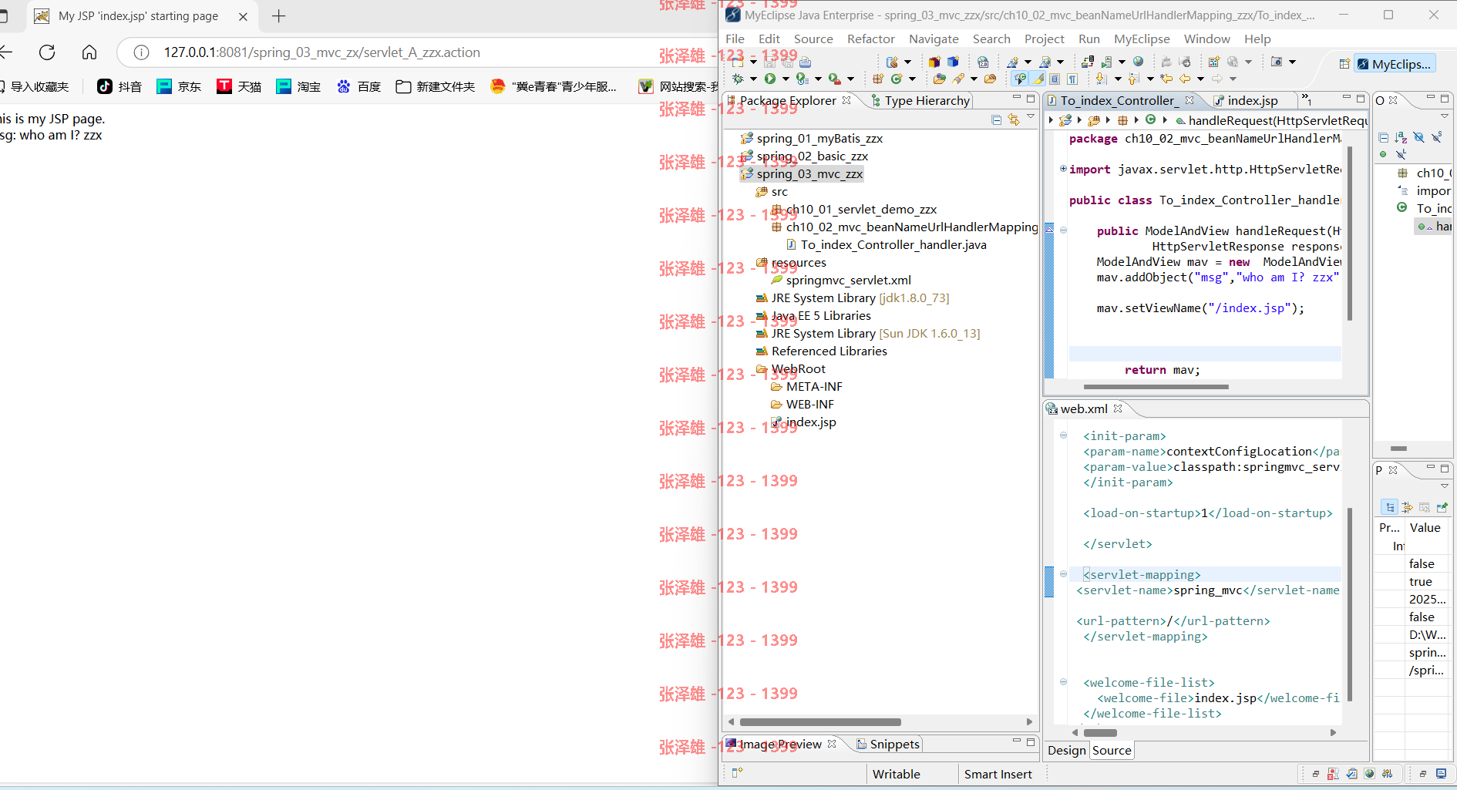Screen dimensions: 1457x790
Task: Collapse the welcome-file-list fold in web.xml
Action: pos(1063,682)
